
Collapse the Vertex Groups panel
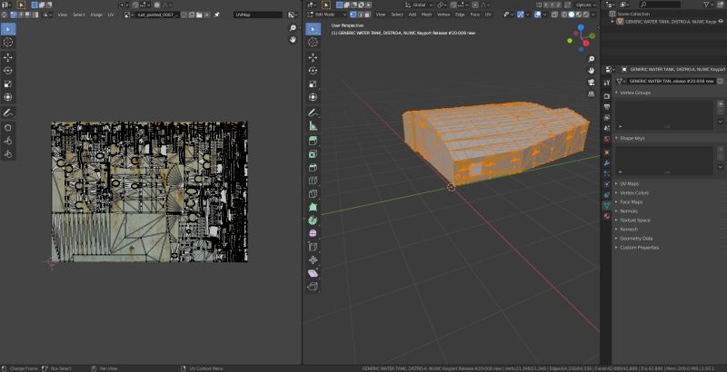(635, 93)
